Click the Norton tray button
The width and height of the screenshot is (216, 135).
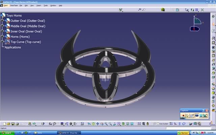tap(183, 133)
